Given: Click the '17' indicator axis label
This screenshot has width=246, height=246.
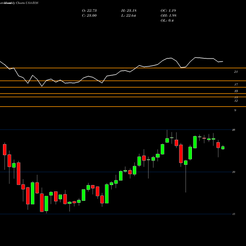Looking at the screenshot, I should pyautogui.click(x=236, y=85).
